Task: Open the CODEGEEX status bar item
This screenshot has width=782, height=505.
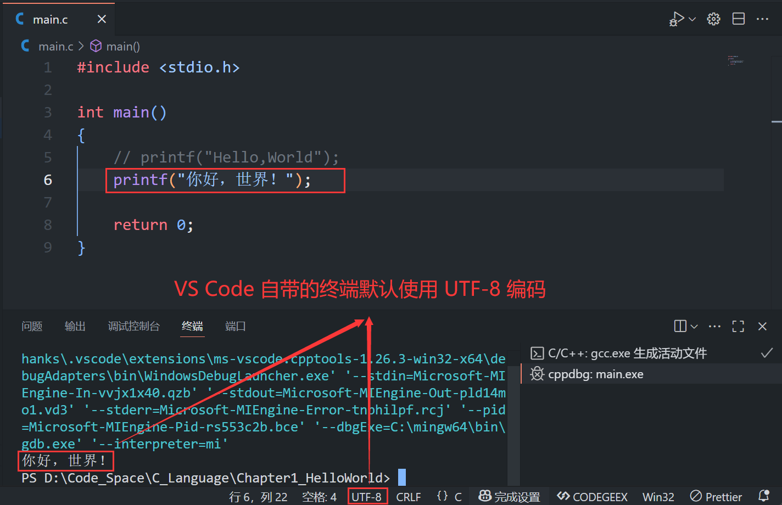Action: coord(592,496)
